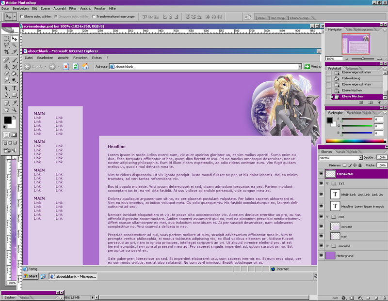Pick a color from the spectrum ramp
The width and height of the screenshot is (388, 301).
pyautogui.click(x=356, y=141)
